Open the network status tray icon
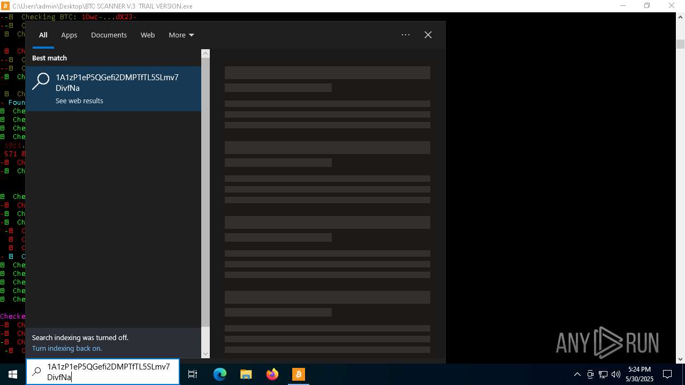The image size is (685, 385). [x=603, y=374]
